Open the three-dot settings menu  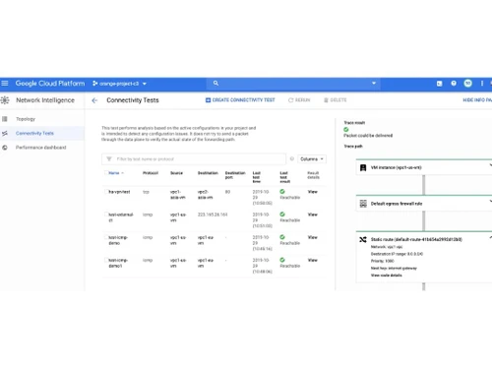pos(482,84)
